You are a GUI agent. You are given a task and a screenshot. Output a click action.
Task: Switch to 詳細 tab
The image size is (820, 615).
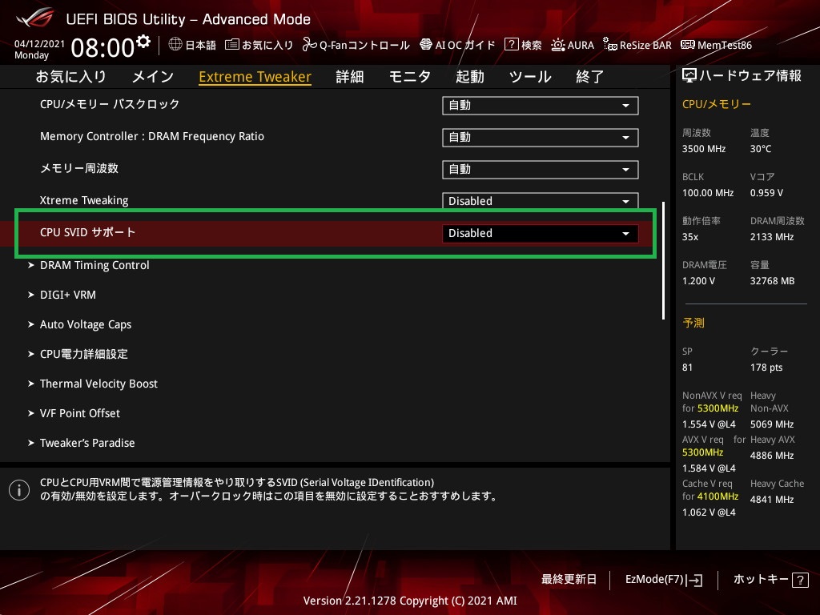point(350,77)
